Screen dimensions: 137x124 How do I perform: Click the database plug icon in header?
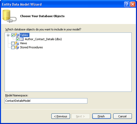tap(10, 16)
